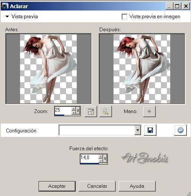This screenshot has height=196, width=191.
Task: Open the Fuerza del efecto slider dropdown
Action: 105,158
